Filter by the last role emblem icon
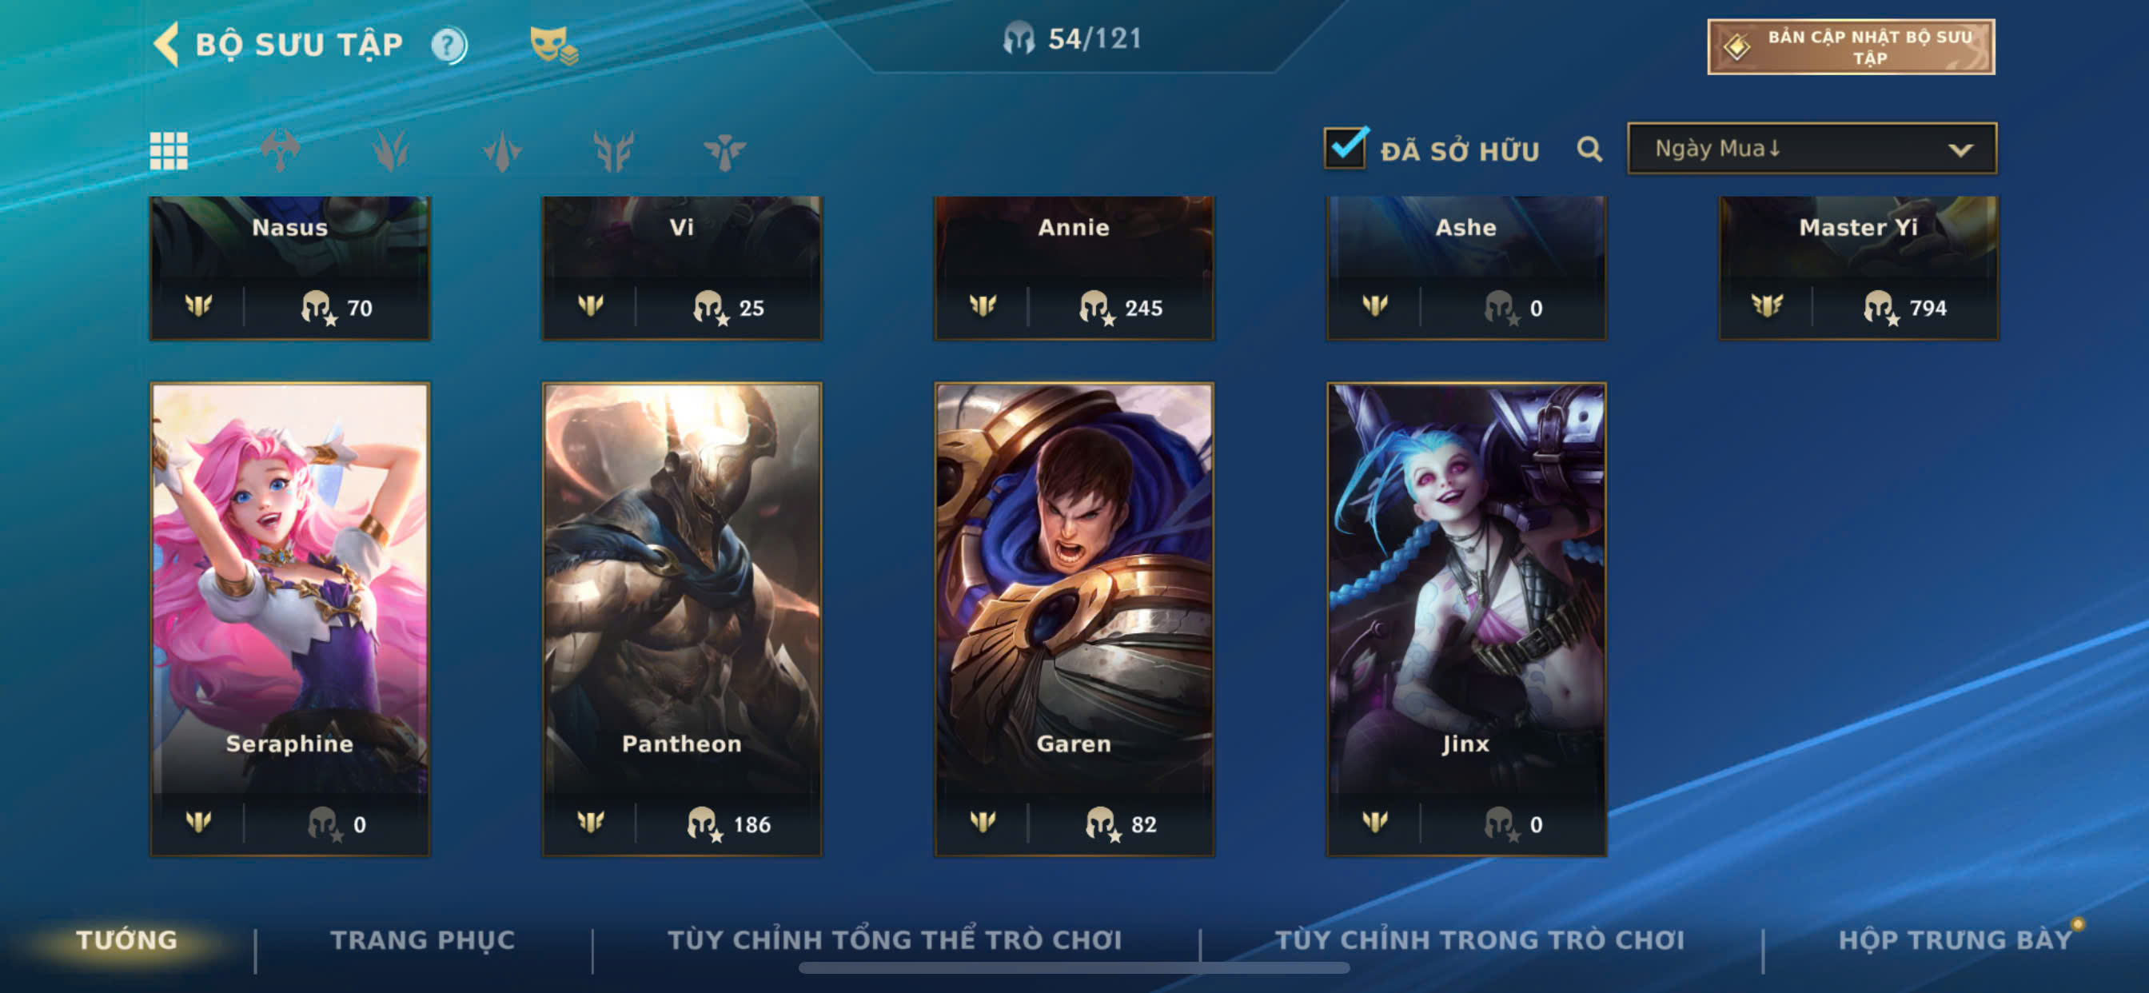The height and width of the screenshot is (993, 2149). click(724, 151)
